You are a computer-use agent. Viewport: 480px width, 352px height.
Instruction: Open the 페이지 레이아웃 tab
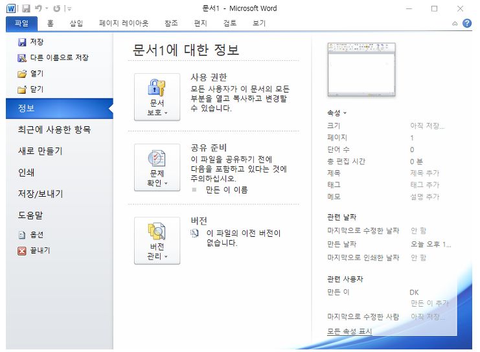click(x=123, y=23)
